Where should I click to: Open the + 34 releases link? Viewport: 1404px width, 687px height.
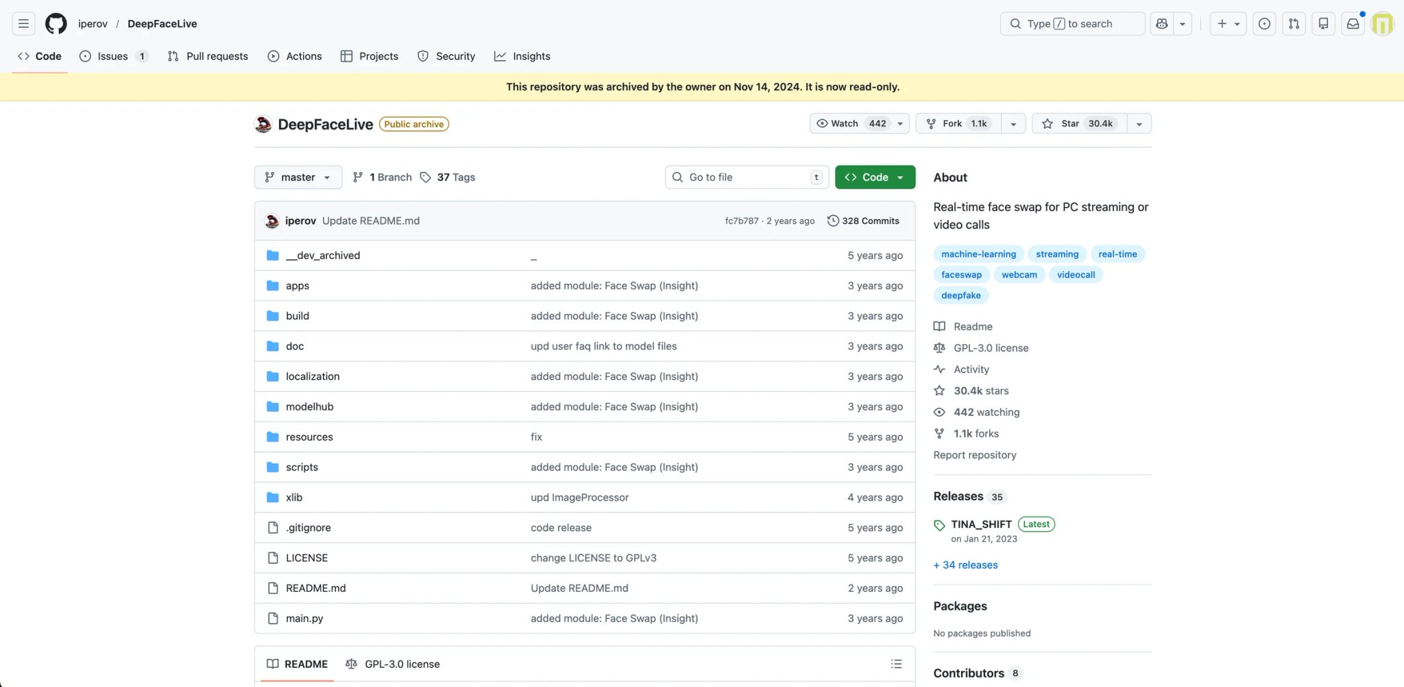click(965, 565)
